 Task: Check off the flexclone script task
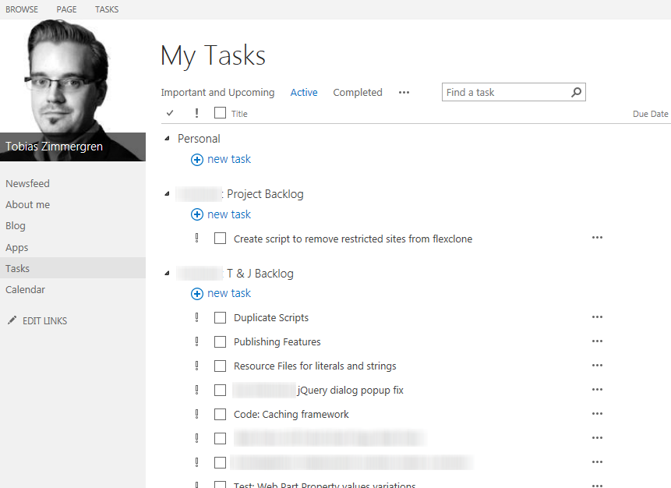(x=220, y=239)
